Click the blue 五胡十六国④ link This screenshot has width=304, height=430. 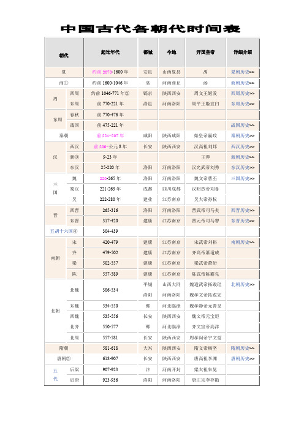[64, 231]
